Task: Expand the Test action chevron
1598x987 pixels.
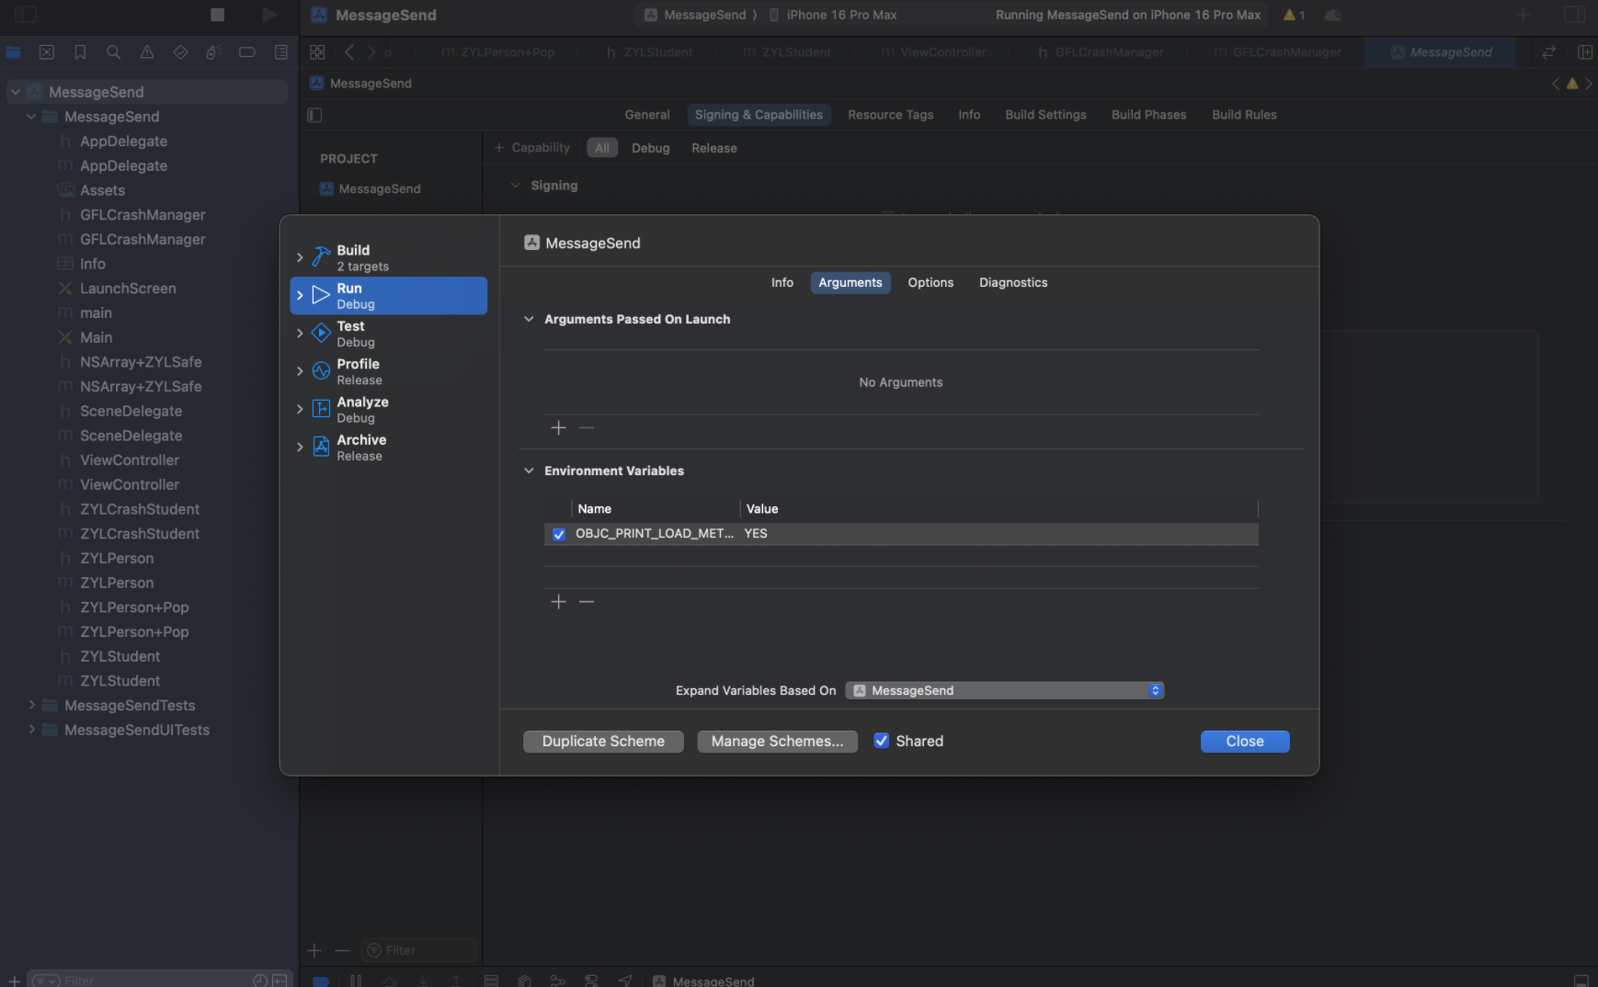Action: 300,334
